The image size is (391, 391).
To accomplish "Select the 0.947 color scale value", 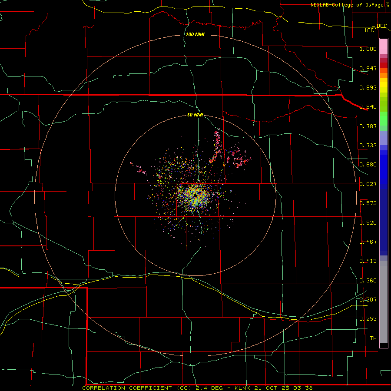I will click(x=368, y=68).
